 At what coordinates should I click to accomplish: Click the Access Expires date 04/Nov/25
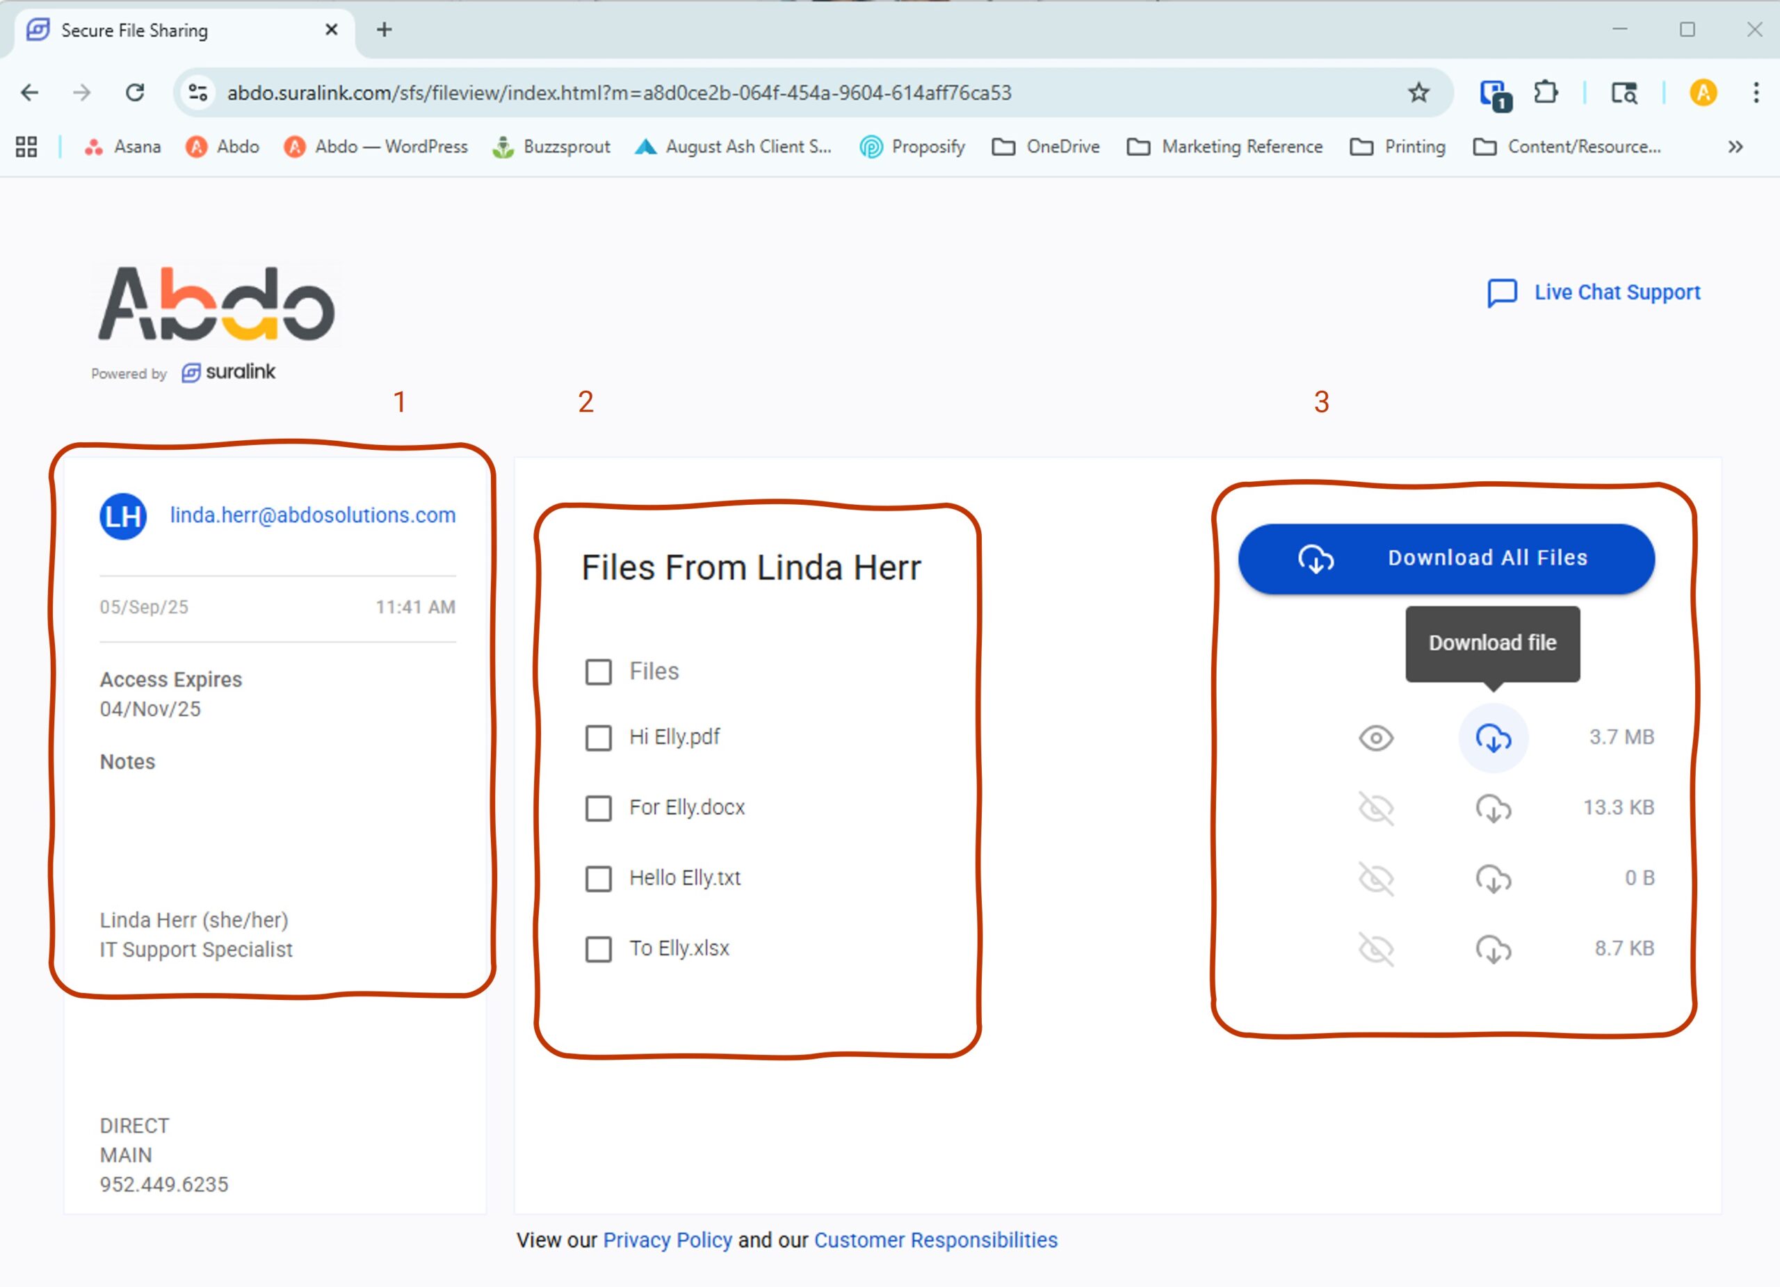[x=150, y=709]
